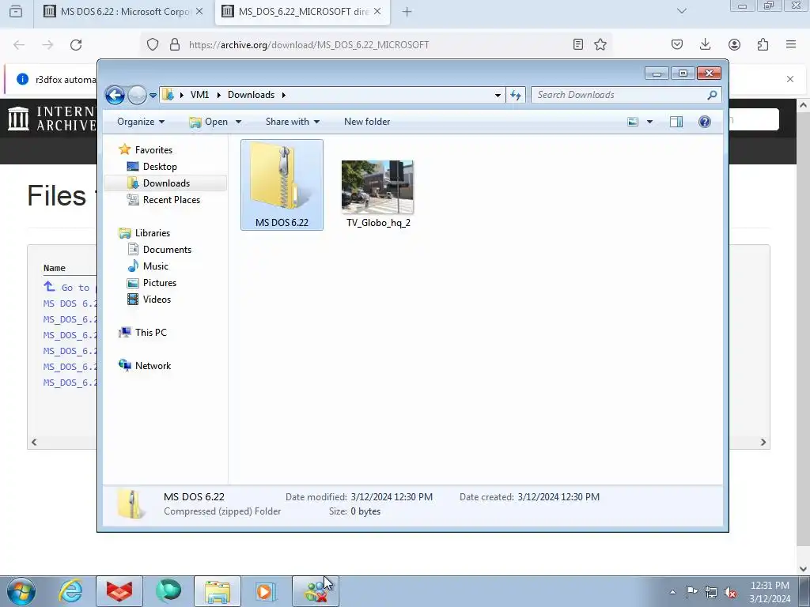The width and height of the screenshot is (810, 607).
Task: Reload the browser page
Action: (76, 45)
